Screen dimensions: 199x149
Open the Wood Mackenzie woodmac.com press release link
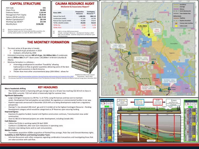[46, 76]
